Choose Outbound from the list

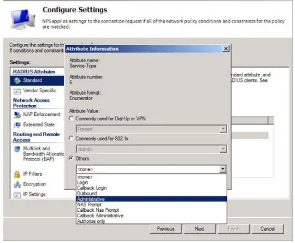pyautogui.click(x=151, y=194)
